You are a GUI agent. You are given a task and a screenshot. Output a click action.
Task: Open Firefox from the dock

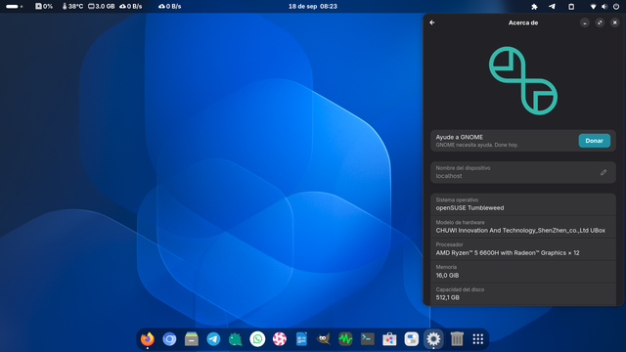148,339
